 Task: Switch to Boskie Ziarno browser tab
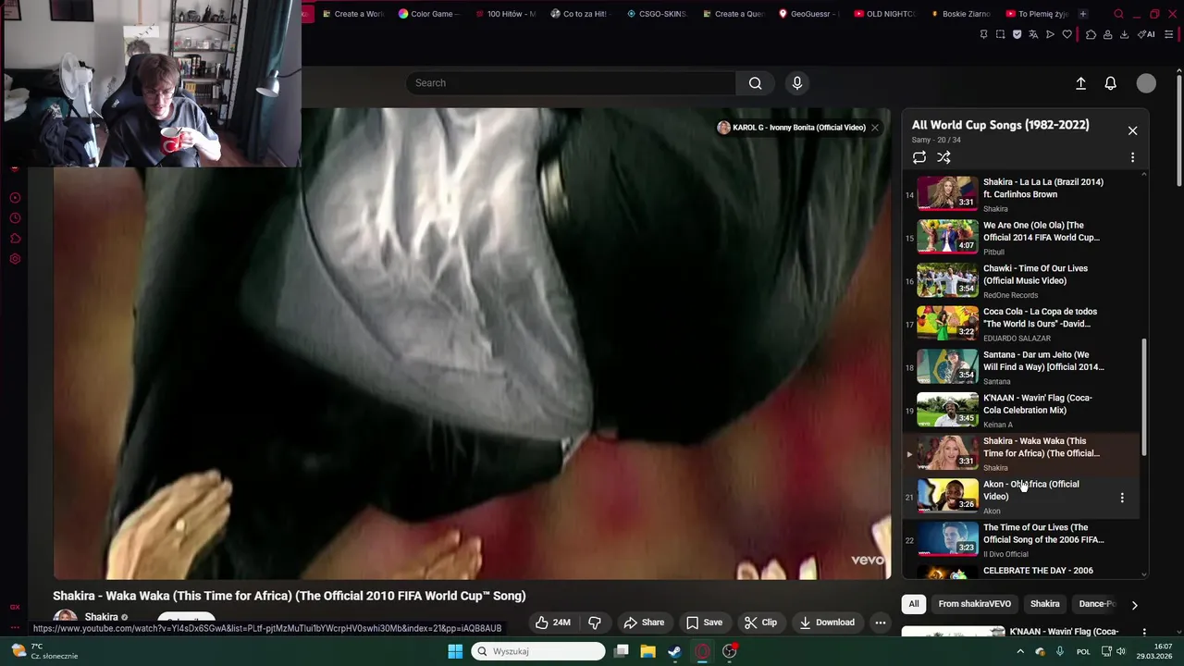point(960,14)
